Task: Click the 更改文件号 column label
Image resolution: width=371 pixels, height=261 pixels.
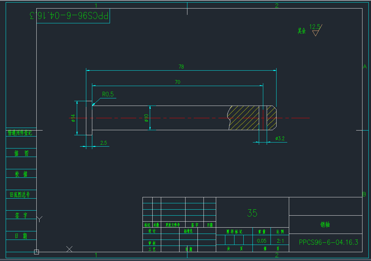Action: coord(173,225)
